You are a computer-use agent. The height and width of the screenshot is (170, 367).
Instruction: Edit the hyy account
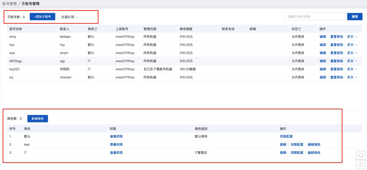[x=323, y=45]
